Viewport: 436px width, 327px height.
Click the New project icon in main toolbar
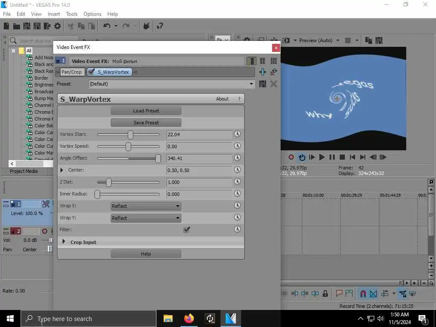6,26
